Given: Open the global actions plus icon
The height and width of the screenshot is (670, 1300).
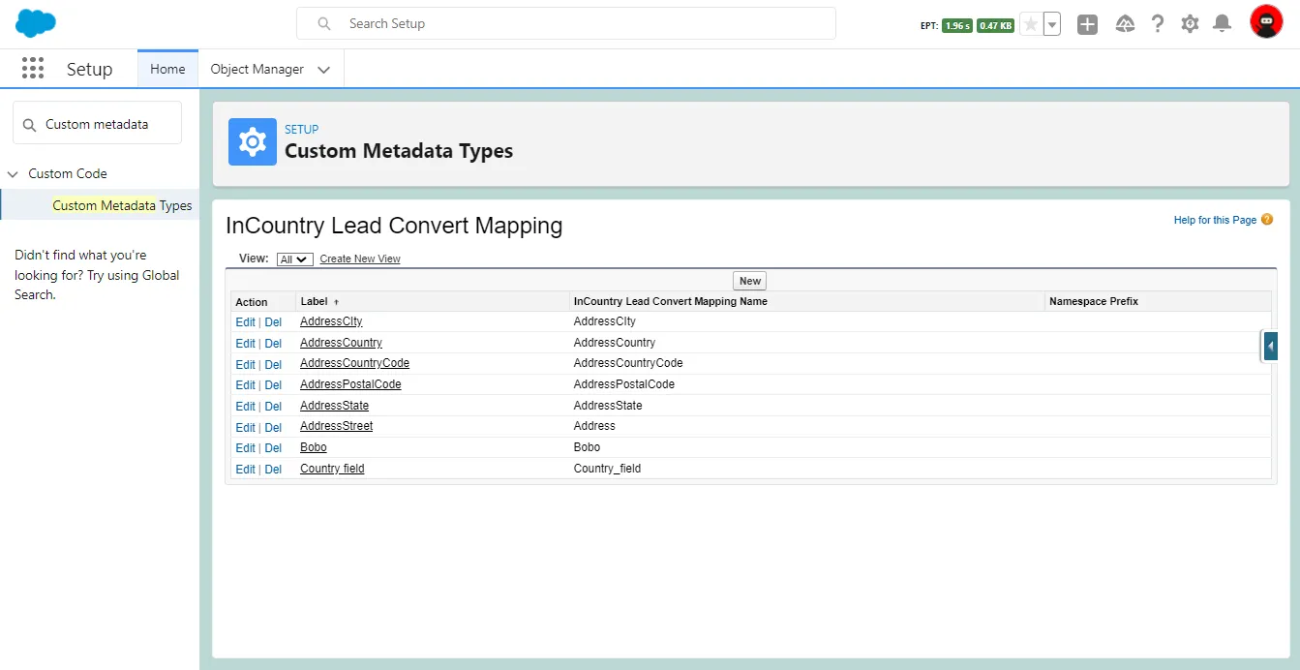Looking at the screenshot, I should pos(1087,24).
